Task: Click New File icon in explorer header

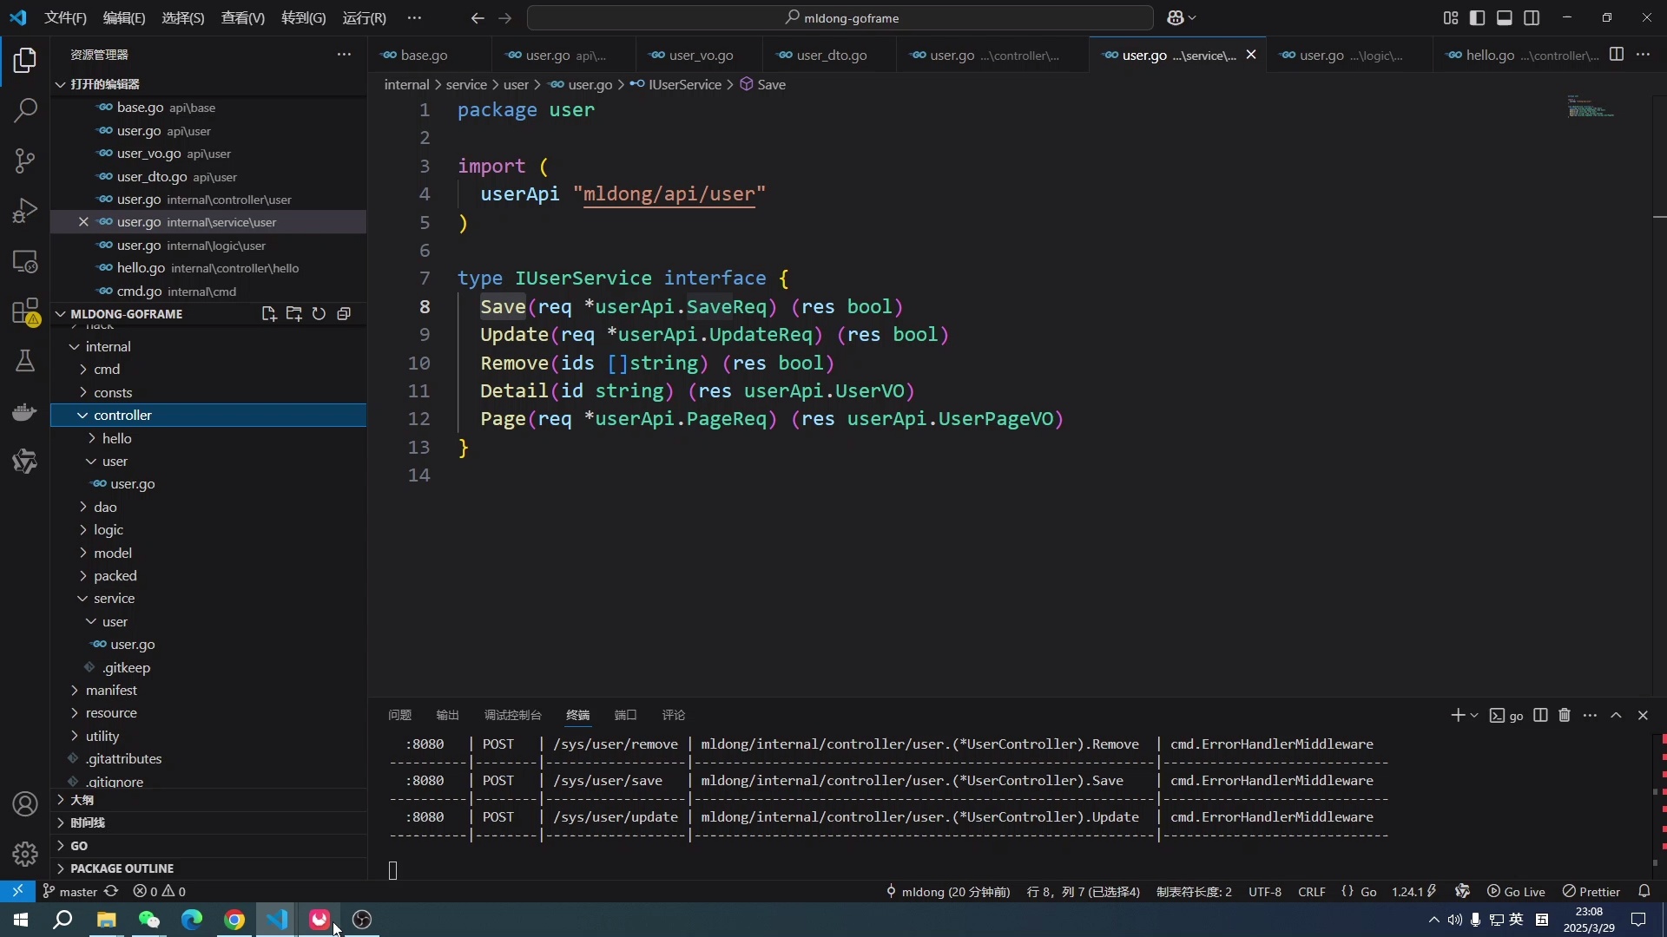Action: [x=268, y=314]
